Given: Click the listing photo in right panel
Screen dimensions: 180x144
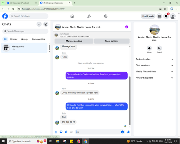Looking at the screenshot, I should [154, 30].
